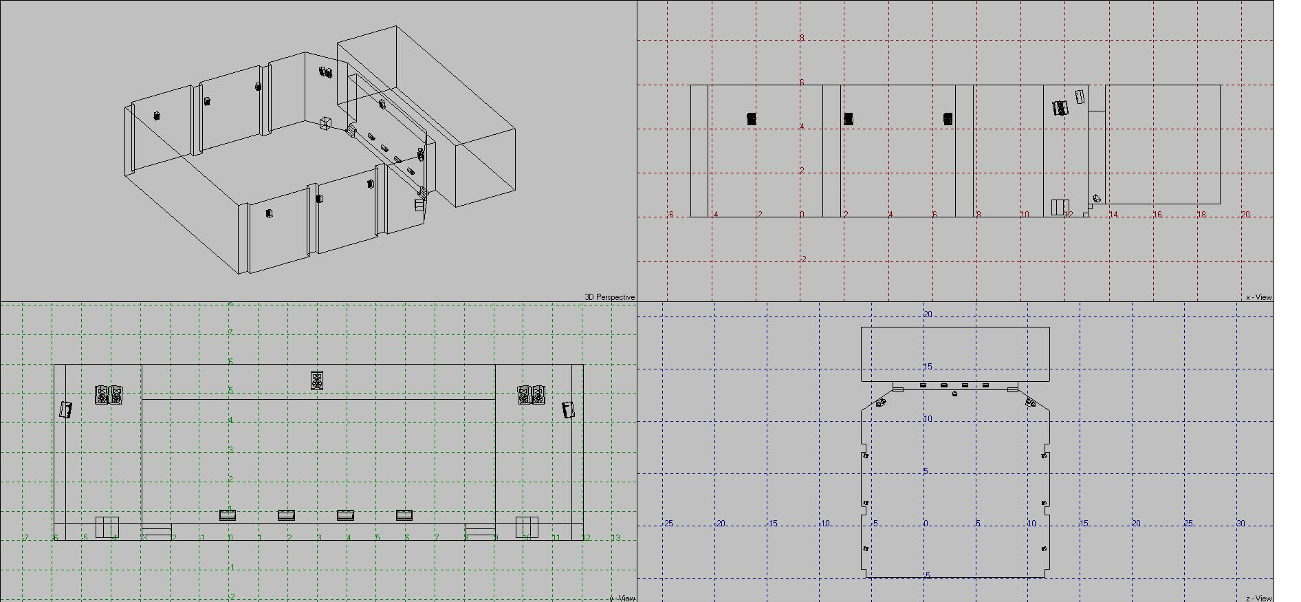Viewport: 1301px width, 602px height.
Task: Click cabinet box near 12 in x-View
Action: pyautogui.click(x=1061, y=207)
